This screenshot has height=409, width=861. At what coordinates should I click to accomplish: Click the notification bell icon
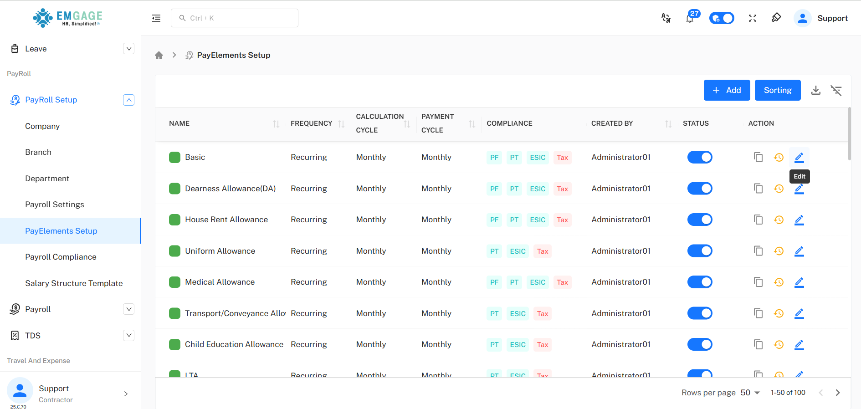pyautogui.click(x=690, y=19)
